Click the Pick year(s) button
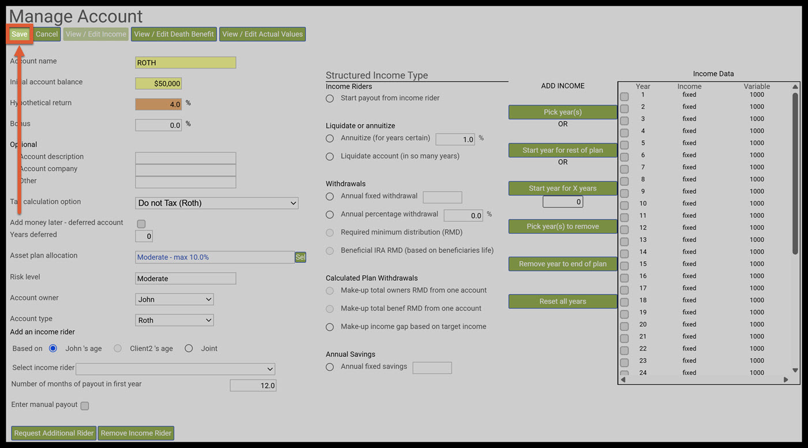This screenshot has width=808, height=448. (563, 112)
